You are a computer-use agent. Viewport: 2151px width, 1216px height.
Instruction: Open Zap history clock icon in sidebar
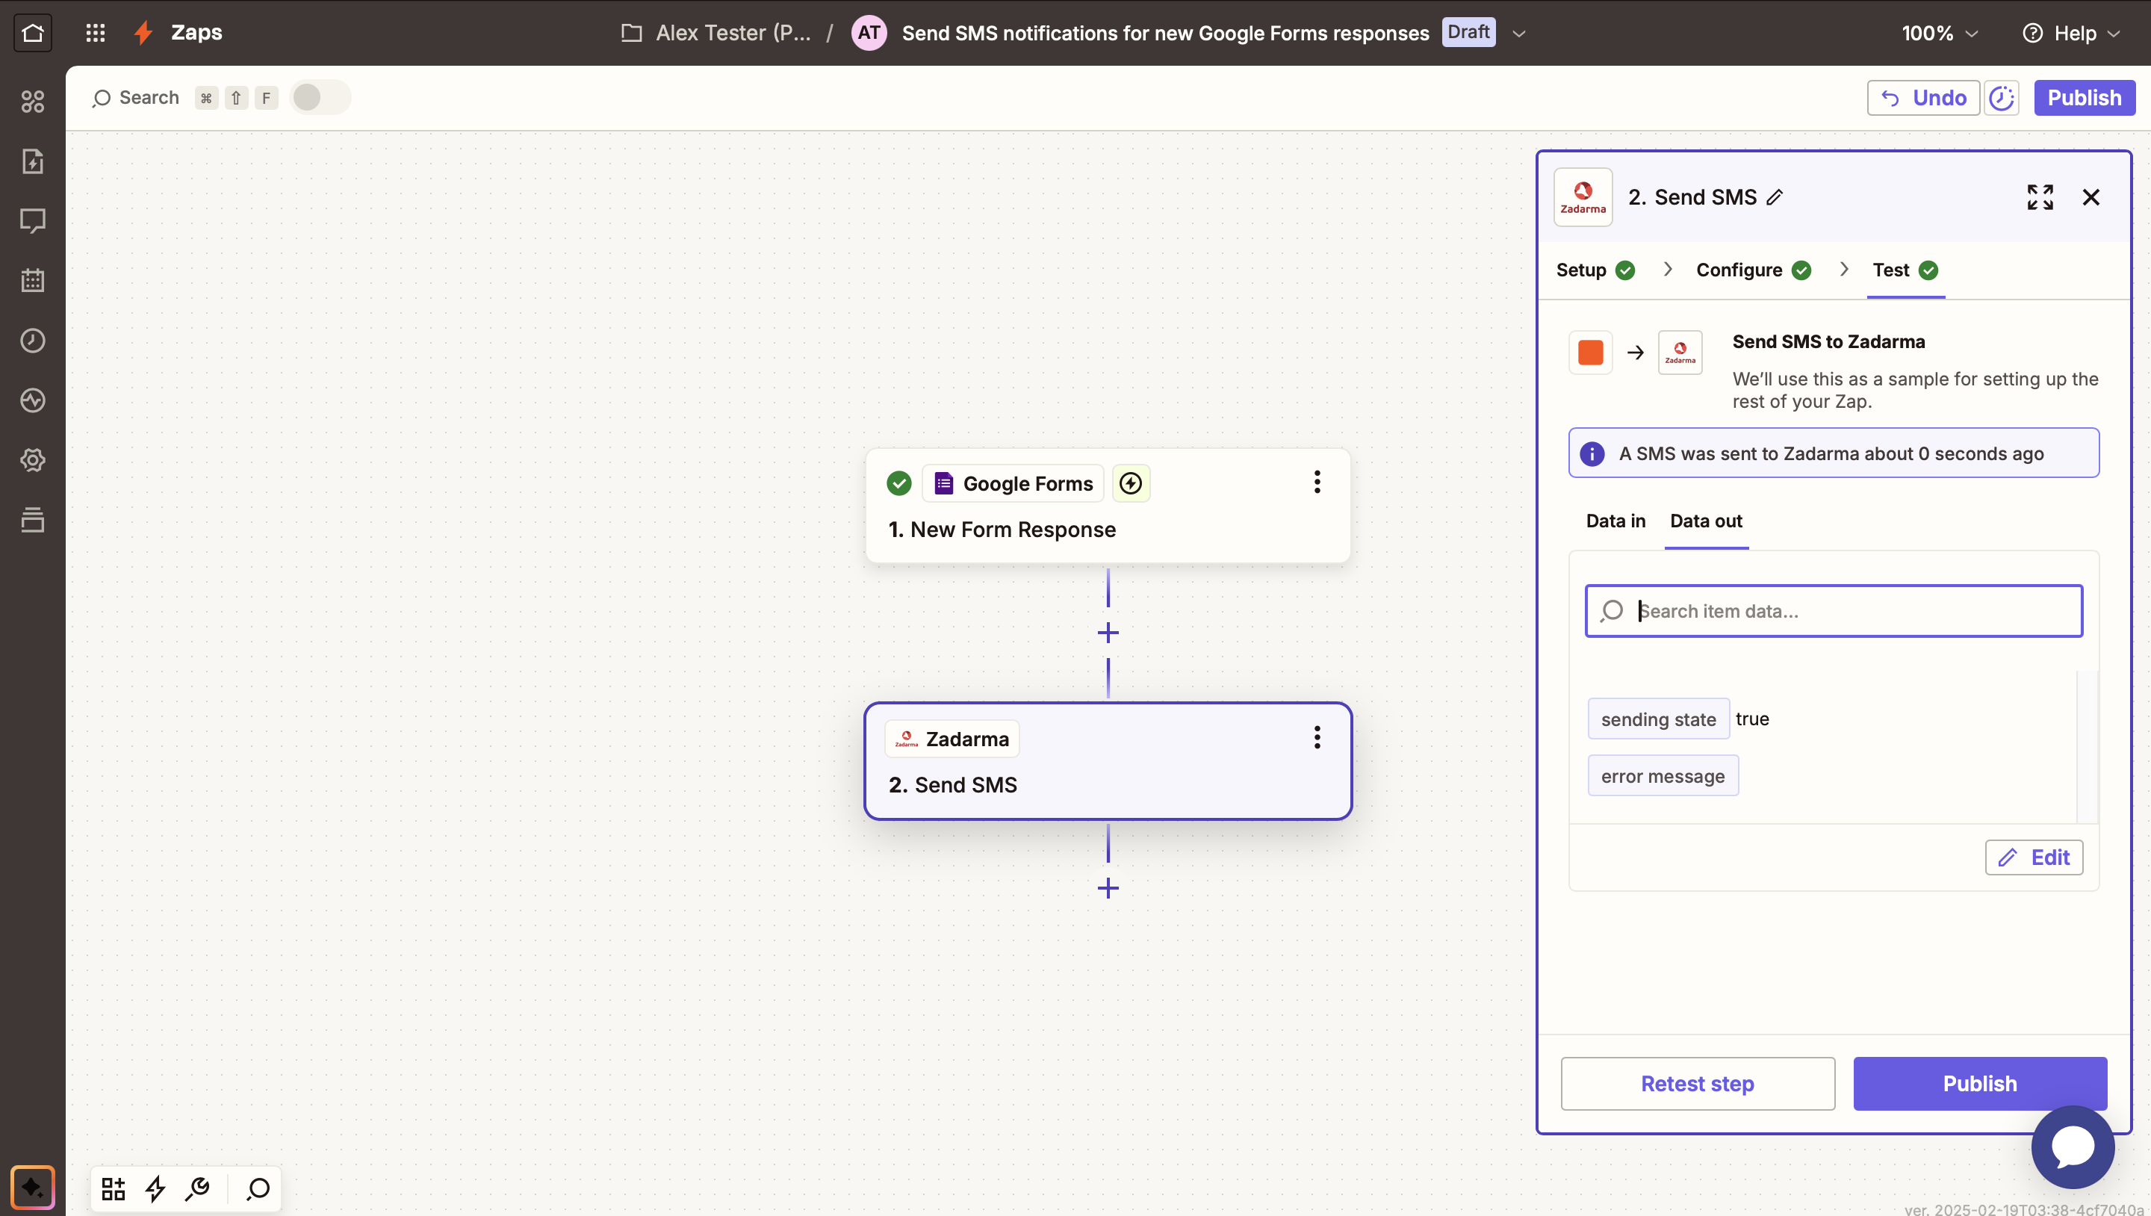33,341
